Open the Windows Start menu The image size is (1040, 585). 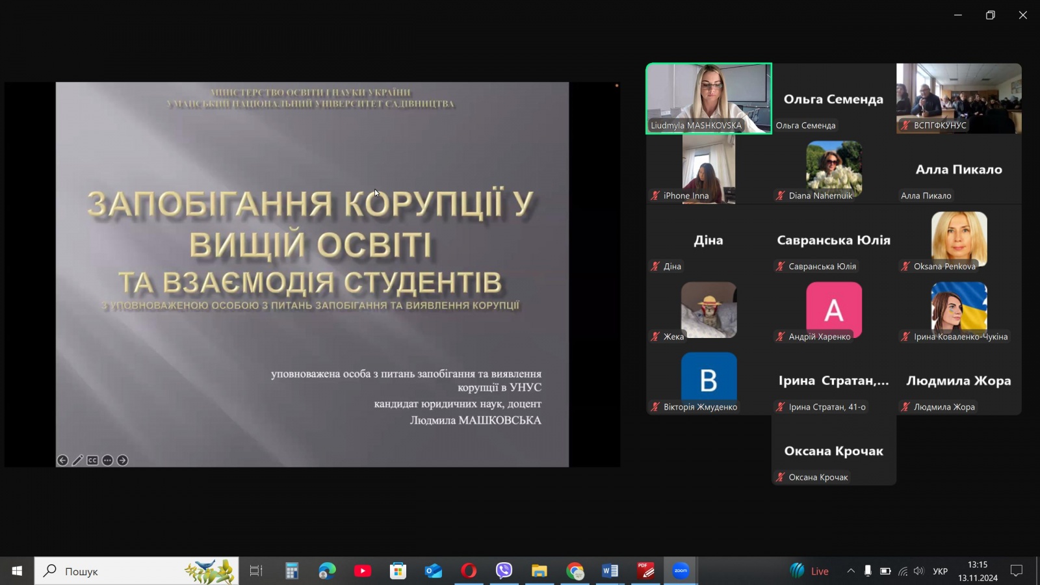[17, 571]
